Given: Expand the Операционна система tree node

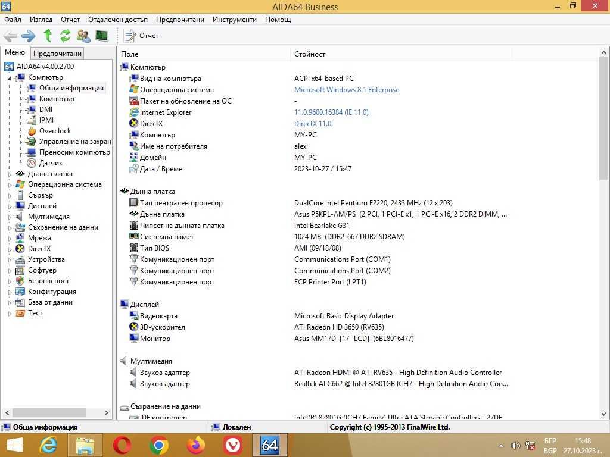Looking at the screenshot, I should 10,185.
